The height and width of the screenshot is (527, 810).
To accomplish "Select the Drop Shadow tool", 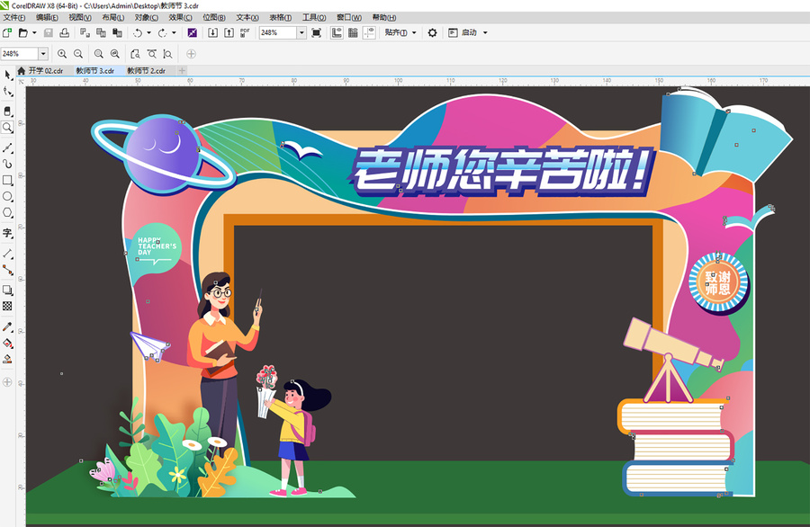I will (x=7, y=290).
